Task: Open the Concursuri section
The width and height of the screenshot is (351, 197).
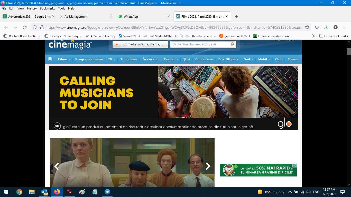Action: point(204,59)
